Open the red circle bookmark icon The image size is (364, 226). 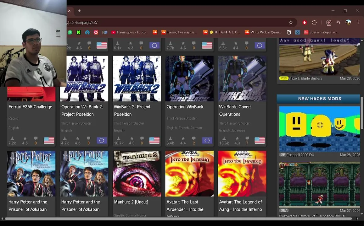point(96,32)
